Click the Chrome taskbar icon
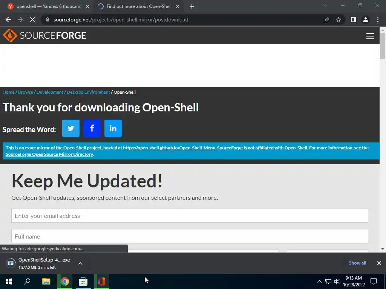This screenshot has width=386, height=289. pos(65,281)
